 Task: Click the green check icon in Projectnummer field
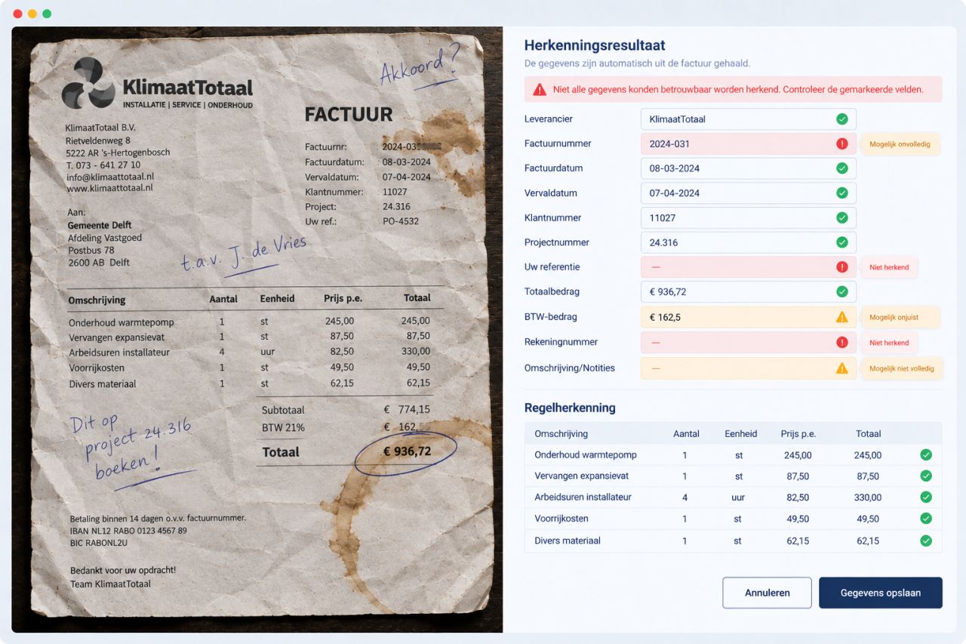coord(841,242)
